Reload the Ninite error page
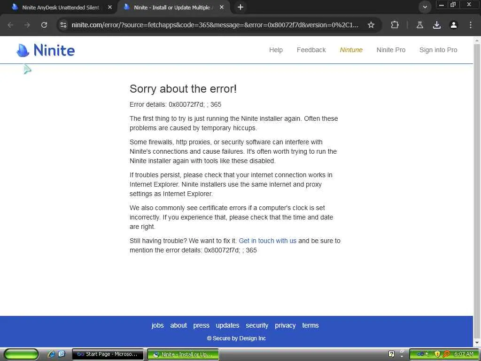Image resolution: width=481 pixels, height=361 pixels. tap(44, 25)
